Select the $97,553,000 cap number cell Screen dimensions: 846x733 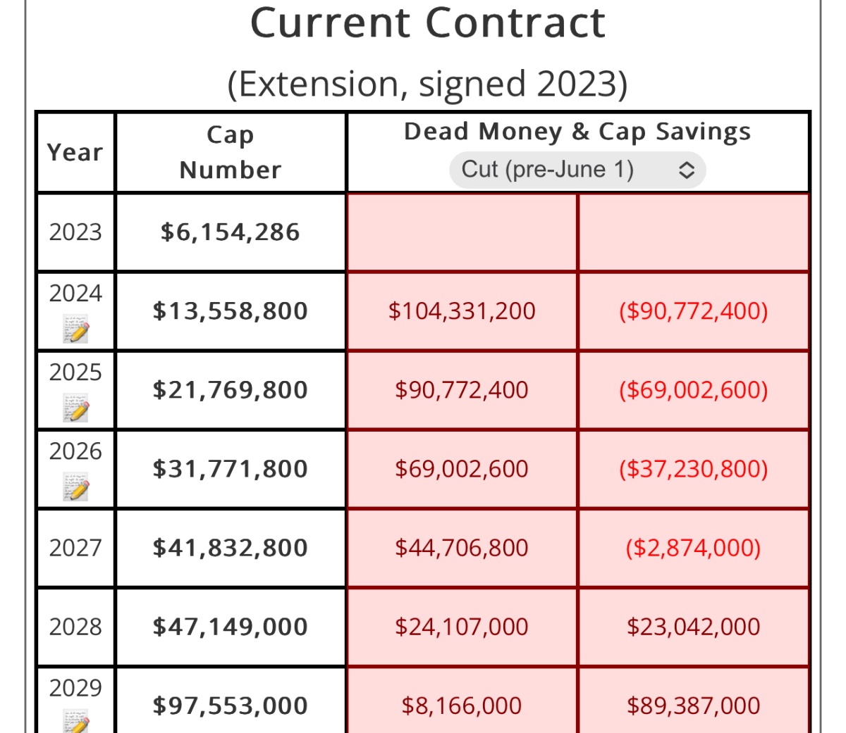[230, 706]
